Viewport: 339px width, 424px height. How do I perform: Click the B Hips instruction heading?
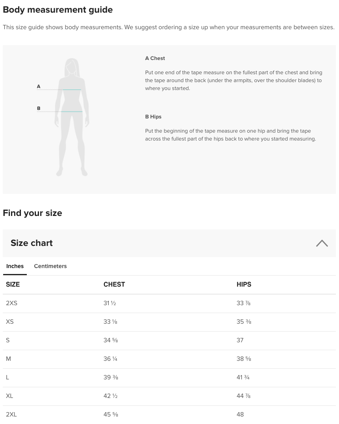click(153, 117)
